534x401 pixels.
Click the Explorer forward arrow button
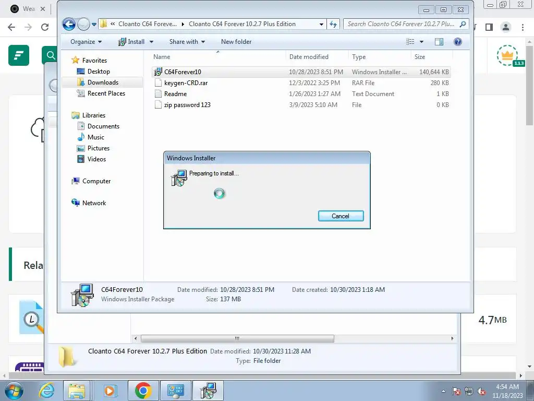83,24
